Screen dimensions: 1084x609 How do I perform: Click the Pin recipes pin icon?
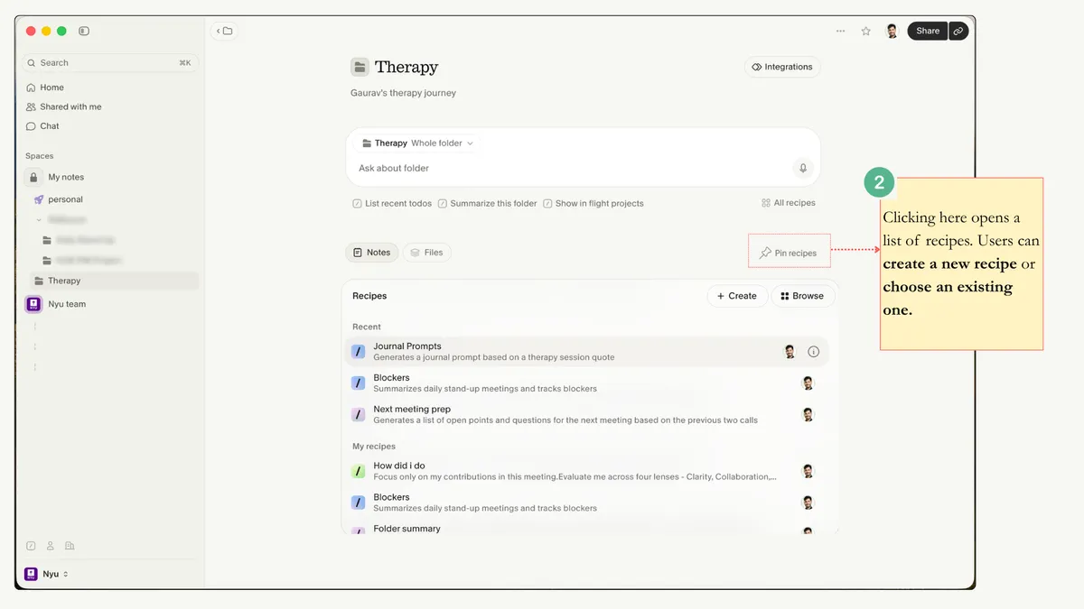coord(765,254)
